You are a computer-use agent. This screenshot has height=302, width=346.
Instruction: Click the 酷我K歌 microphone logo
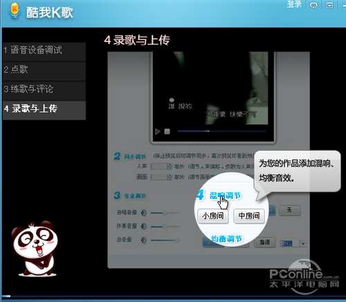click(15, 10)
